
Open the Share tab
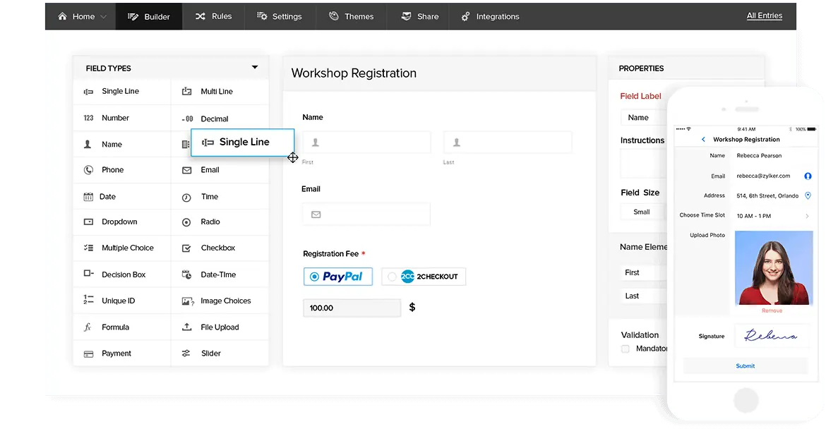pos(419,16)
